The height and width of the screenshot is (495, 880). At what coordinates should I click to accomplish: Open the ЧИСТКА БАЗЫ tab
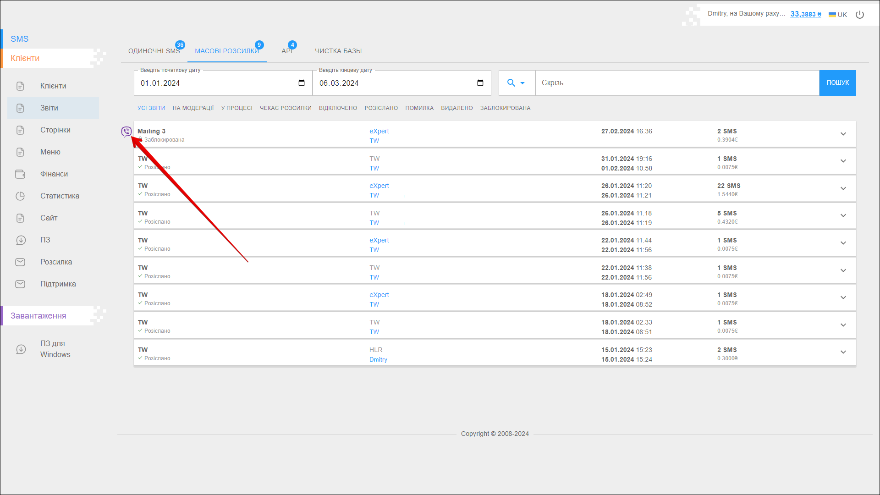[x=338, y=51]
